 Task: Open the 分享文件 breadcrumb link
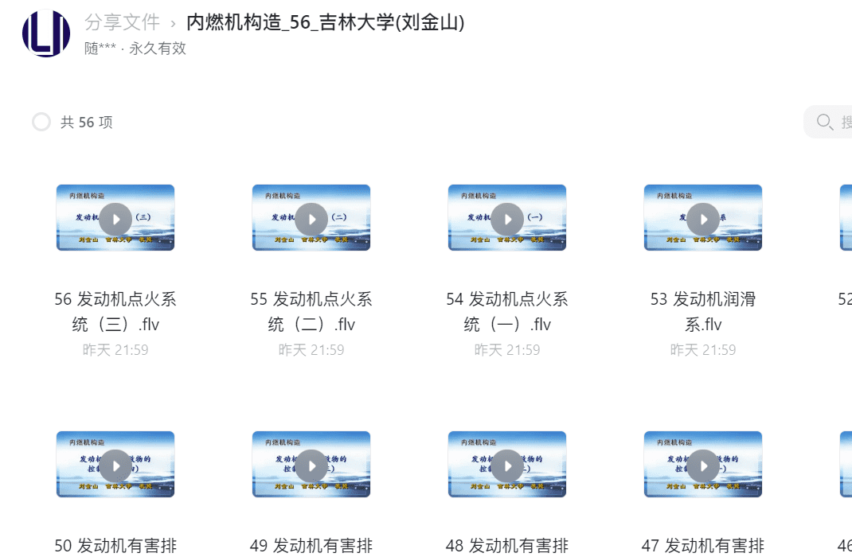pos(123,22)
